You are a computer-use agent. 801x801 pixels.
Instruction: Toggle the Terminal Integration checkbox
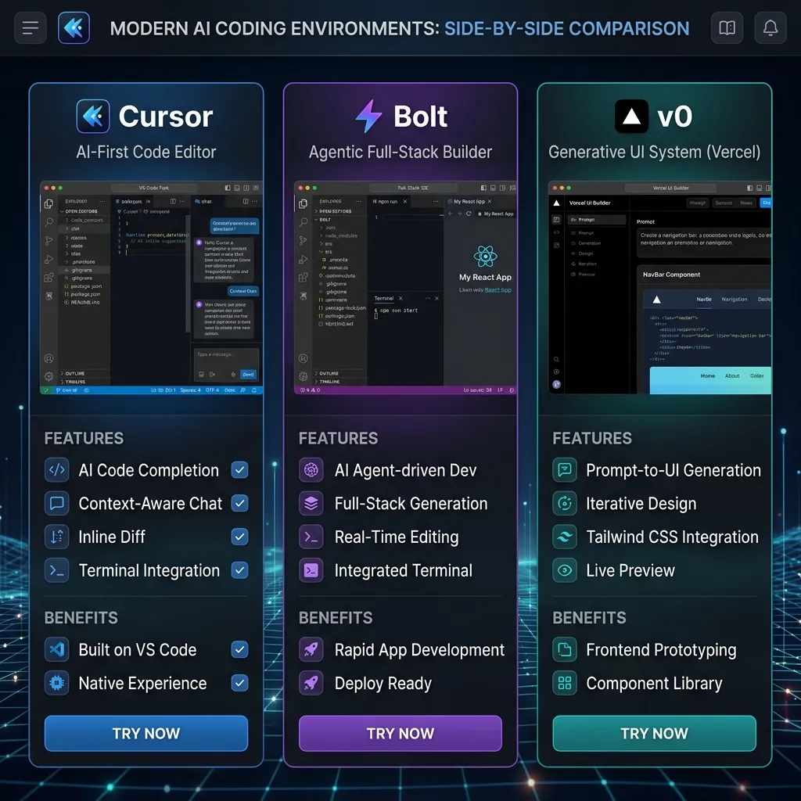click(x=239, y=570)
